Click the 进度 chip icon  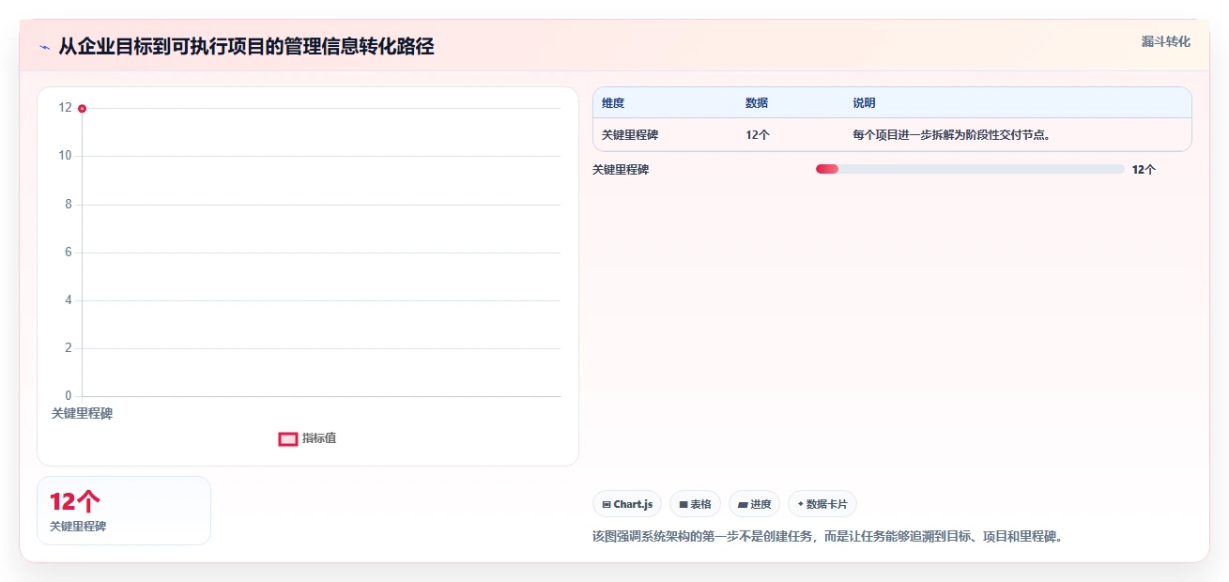point(743,505)
